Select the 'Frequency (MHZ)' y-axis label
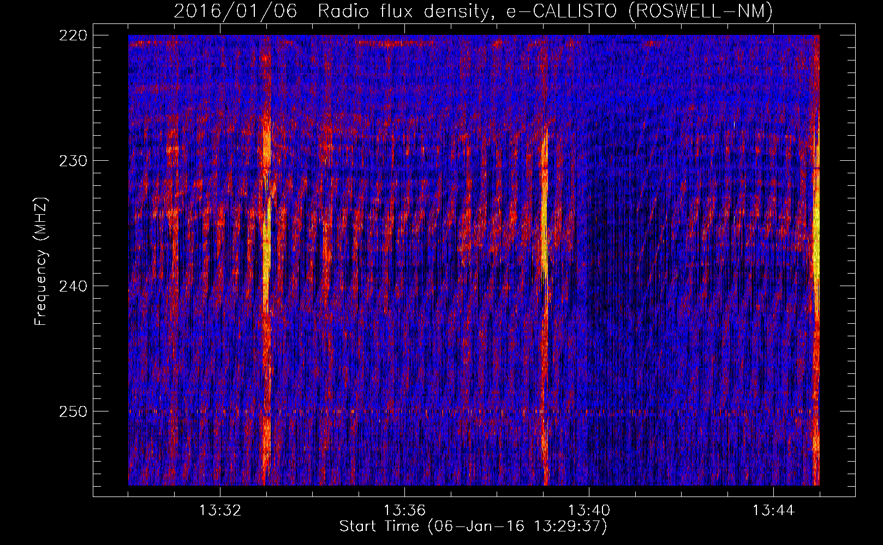Viewport: 883px width, 545px height. pyautogui.click(x=41, y=262)
